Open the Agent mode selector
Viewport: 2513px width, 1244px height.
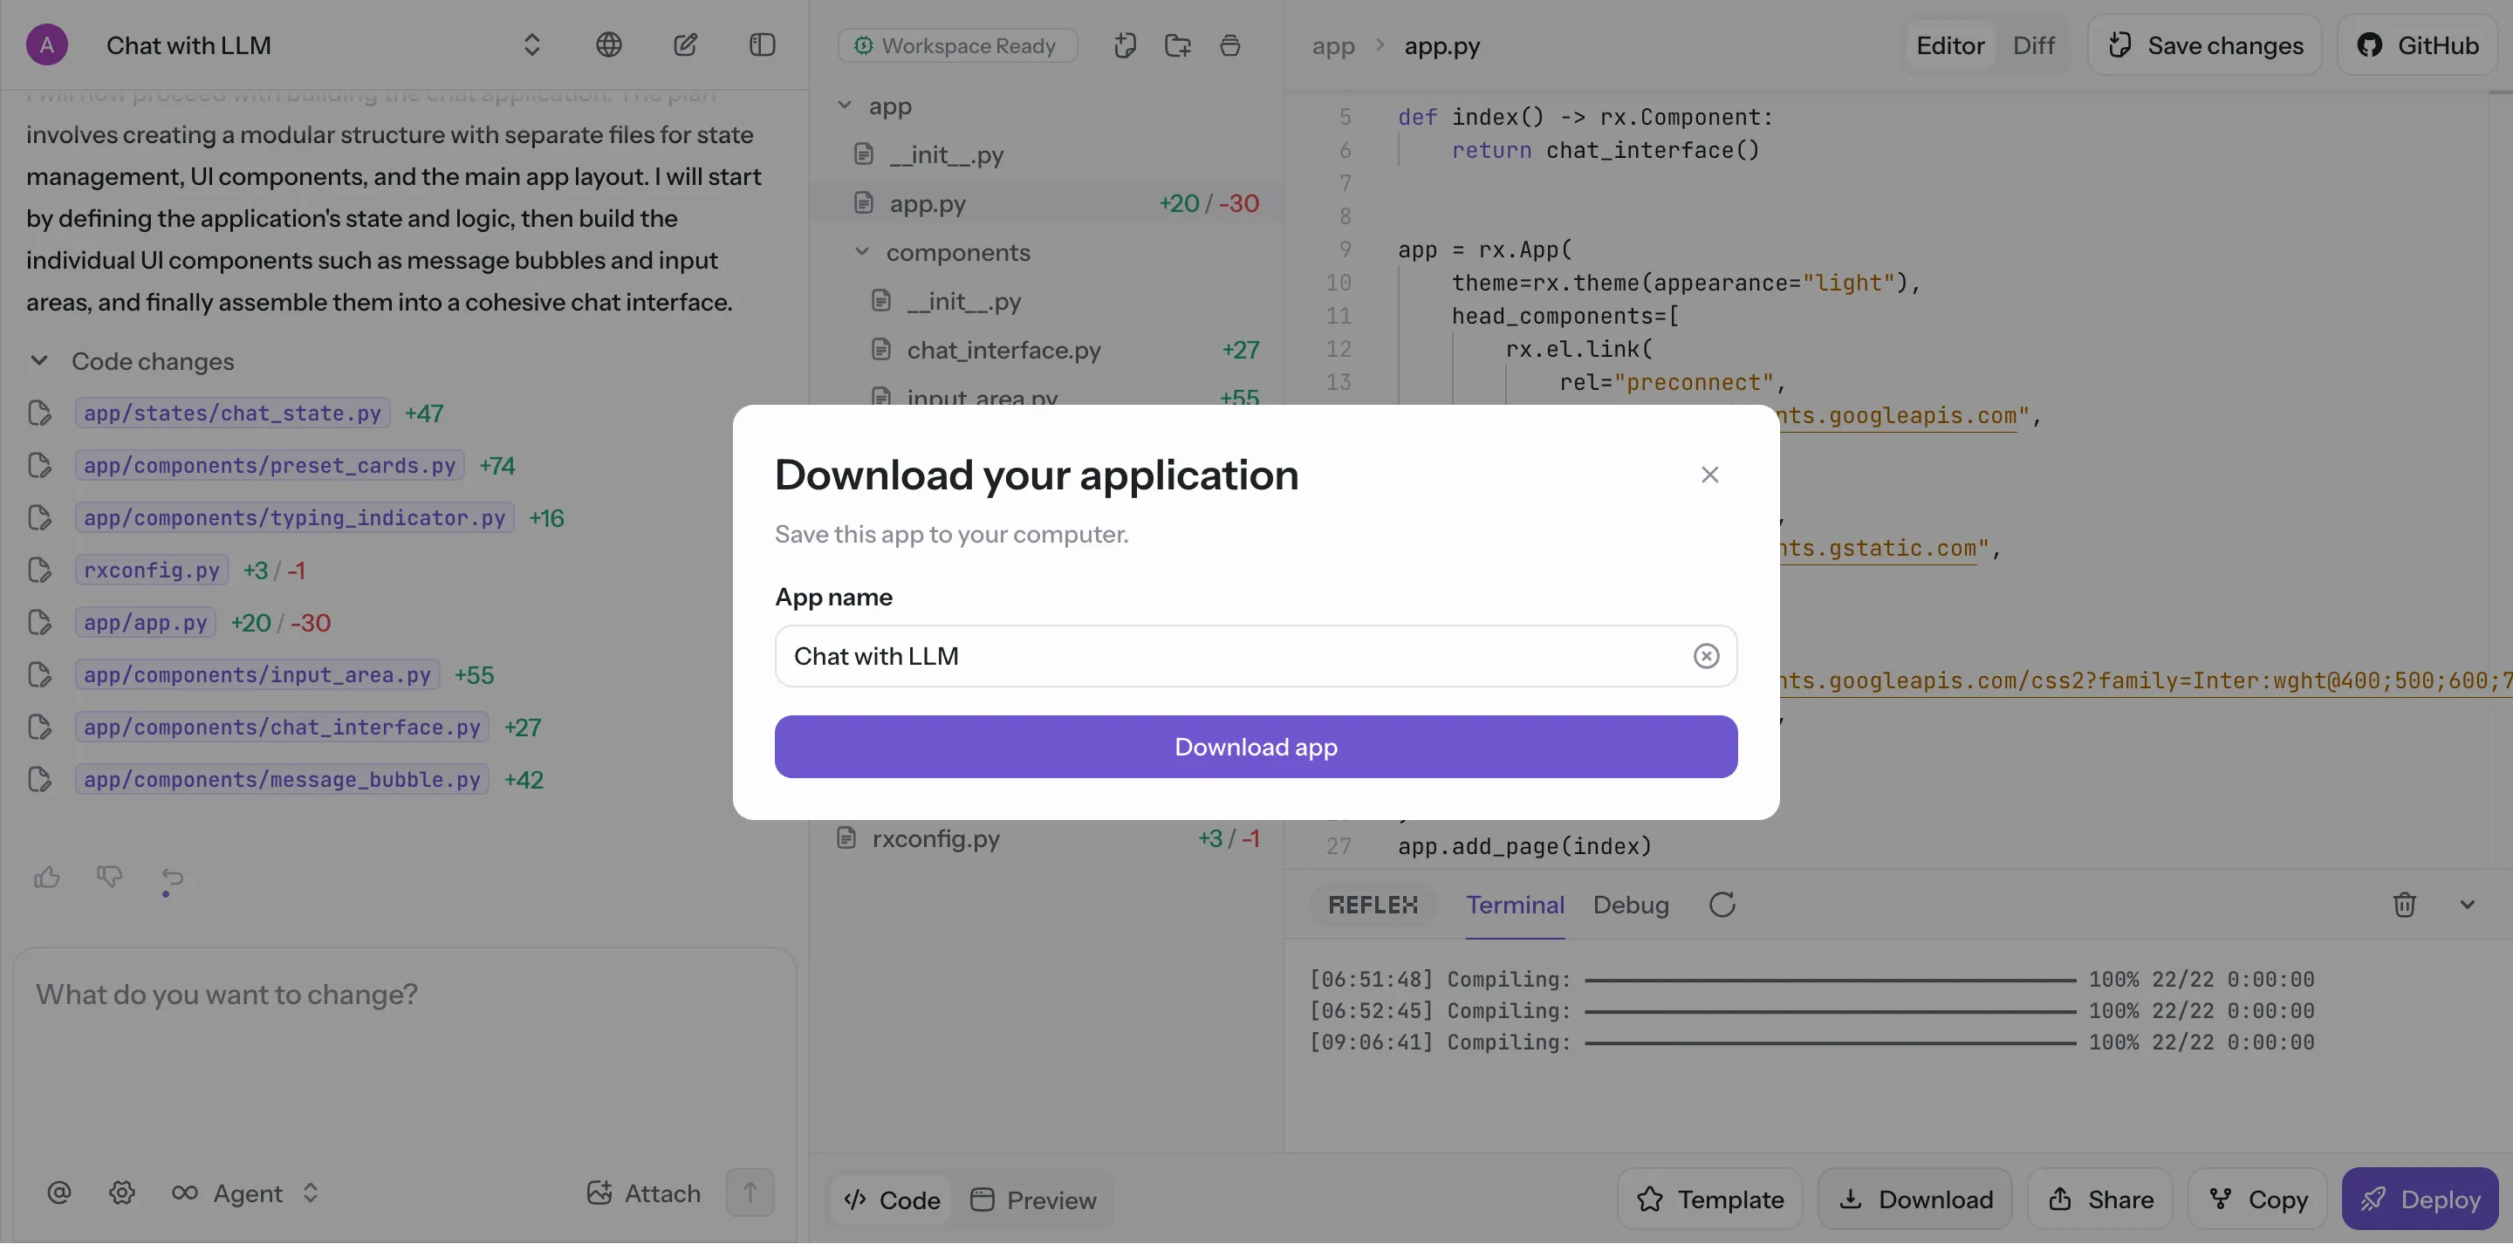pos(246,1193)
